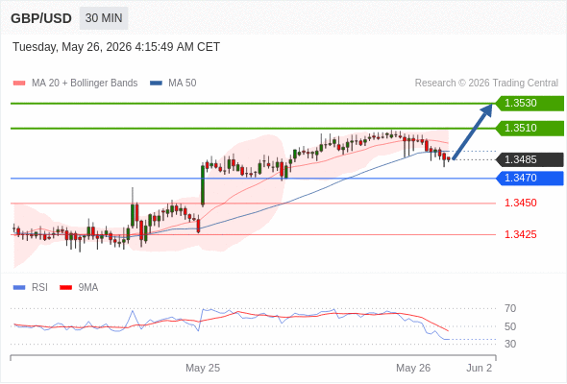Click the 1.3530 green resistance label
The width and height of the screenshot is (567, 384).
tap(530, 104)
